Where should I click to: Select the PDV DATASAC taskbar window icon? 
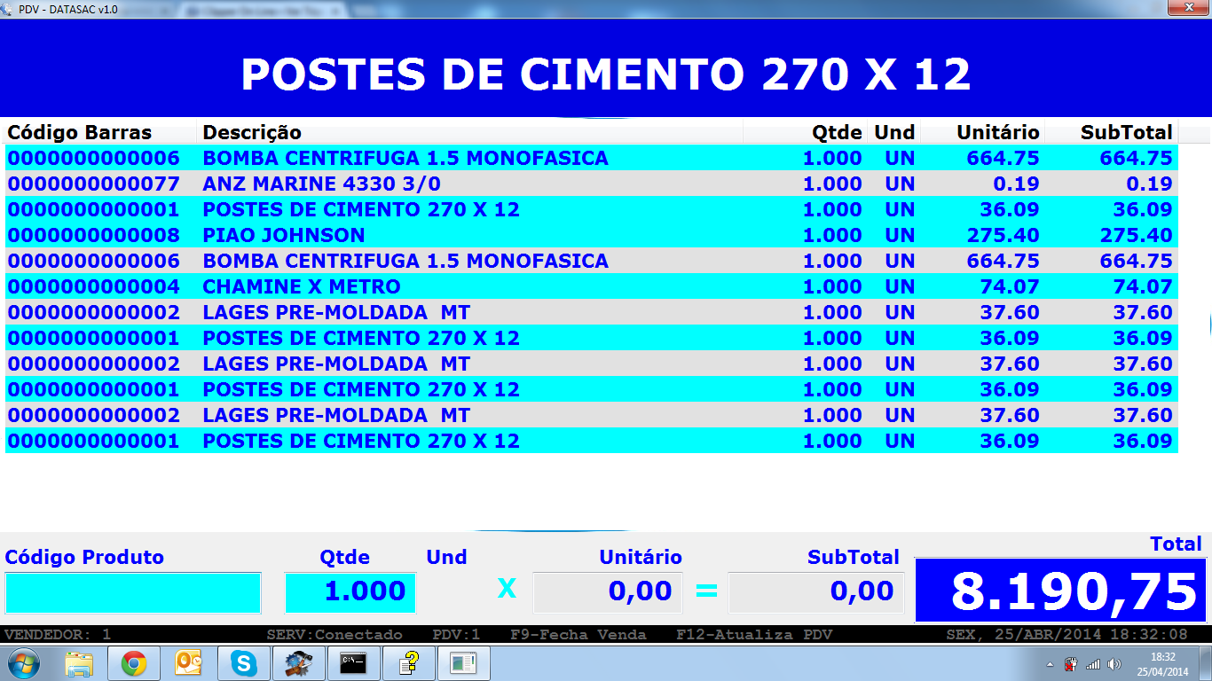pos(462,663)
